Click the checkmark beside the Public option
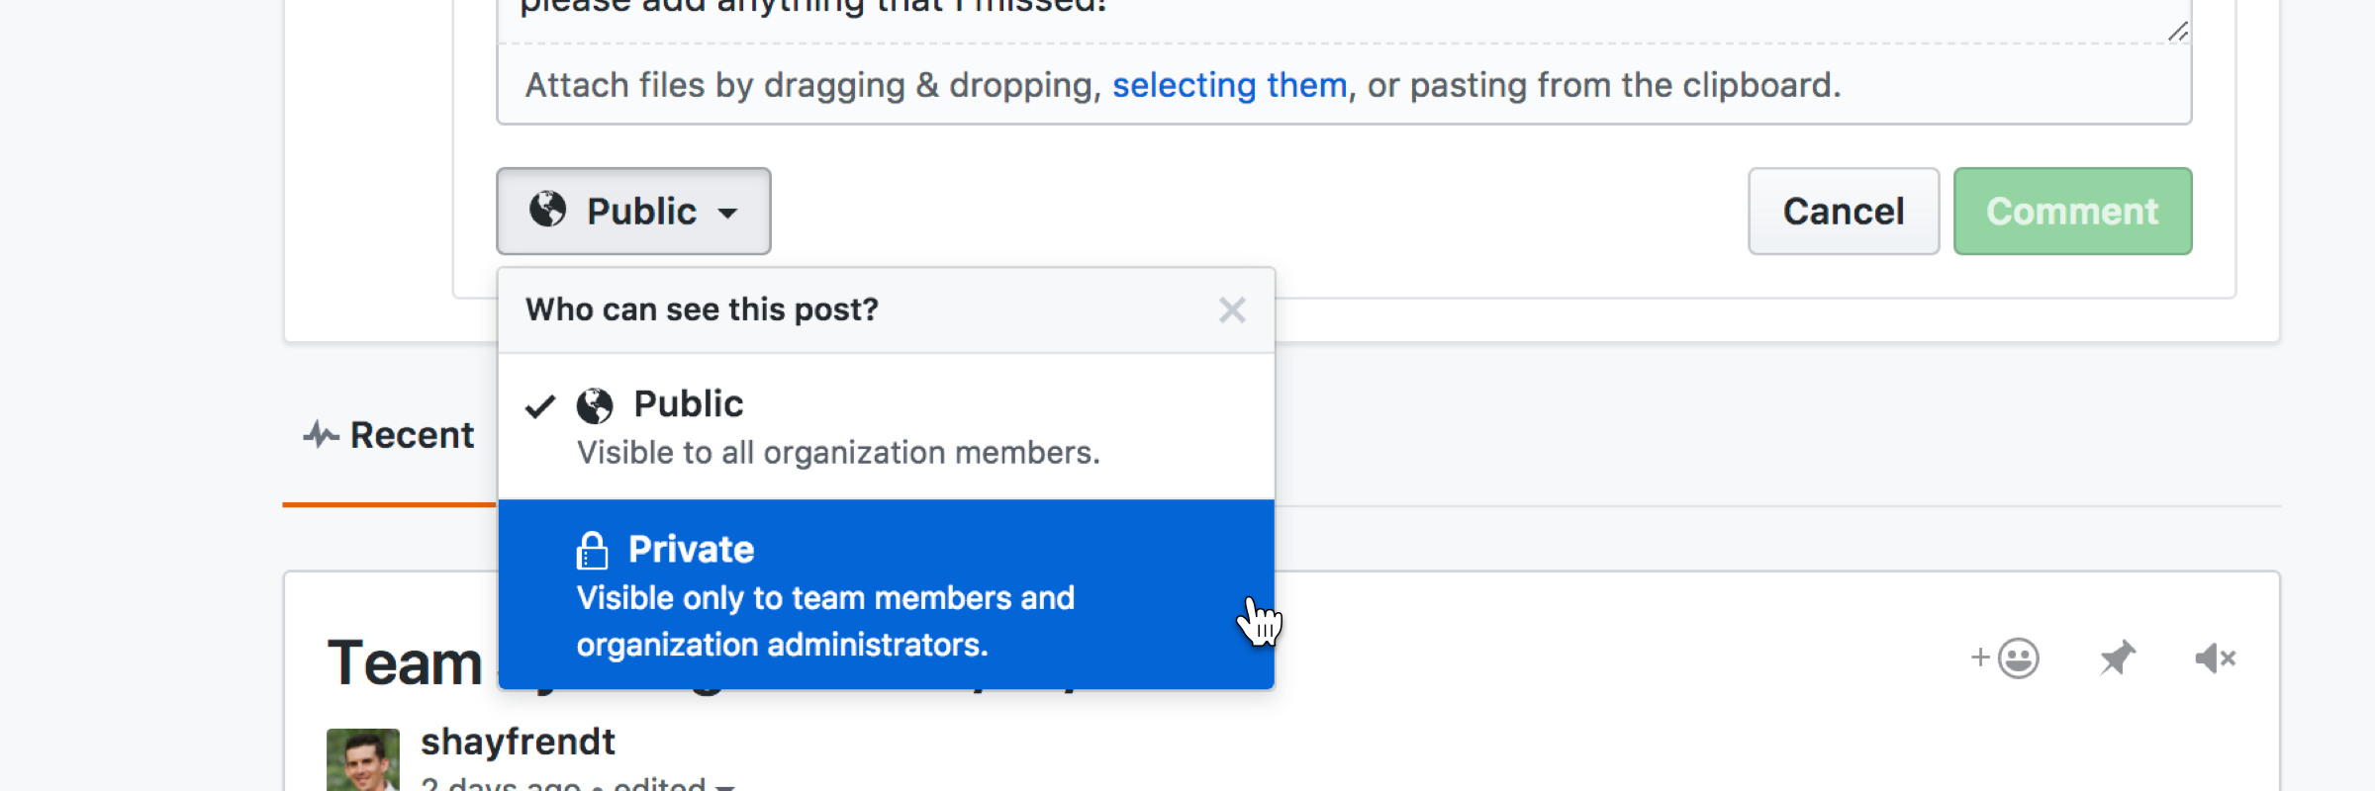This screenshot has width=2375, height=791. click(539, 405)
